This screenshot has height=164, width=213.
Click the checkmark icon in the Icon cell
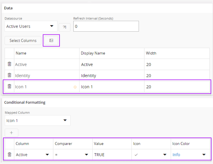136,154
